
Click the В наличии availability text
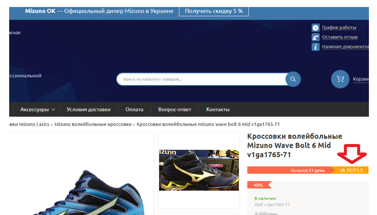(265, 198)
